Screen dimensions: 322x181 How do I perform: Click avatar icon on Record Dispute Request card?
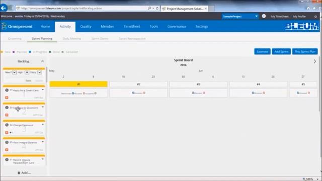7,160
